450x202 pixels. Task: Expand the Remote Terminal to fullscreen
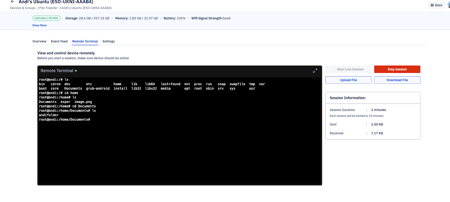pos(315,71)
